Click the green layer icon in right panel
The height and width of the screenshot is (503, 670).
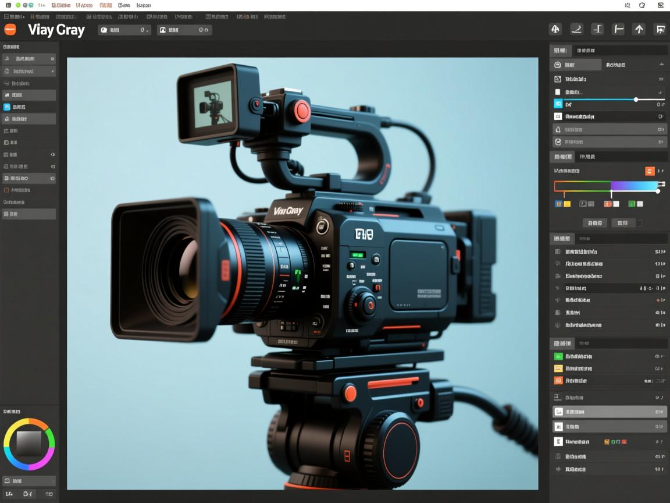click(x=558, y=356)
